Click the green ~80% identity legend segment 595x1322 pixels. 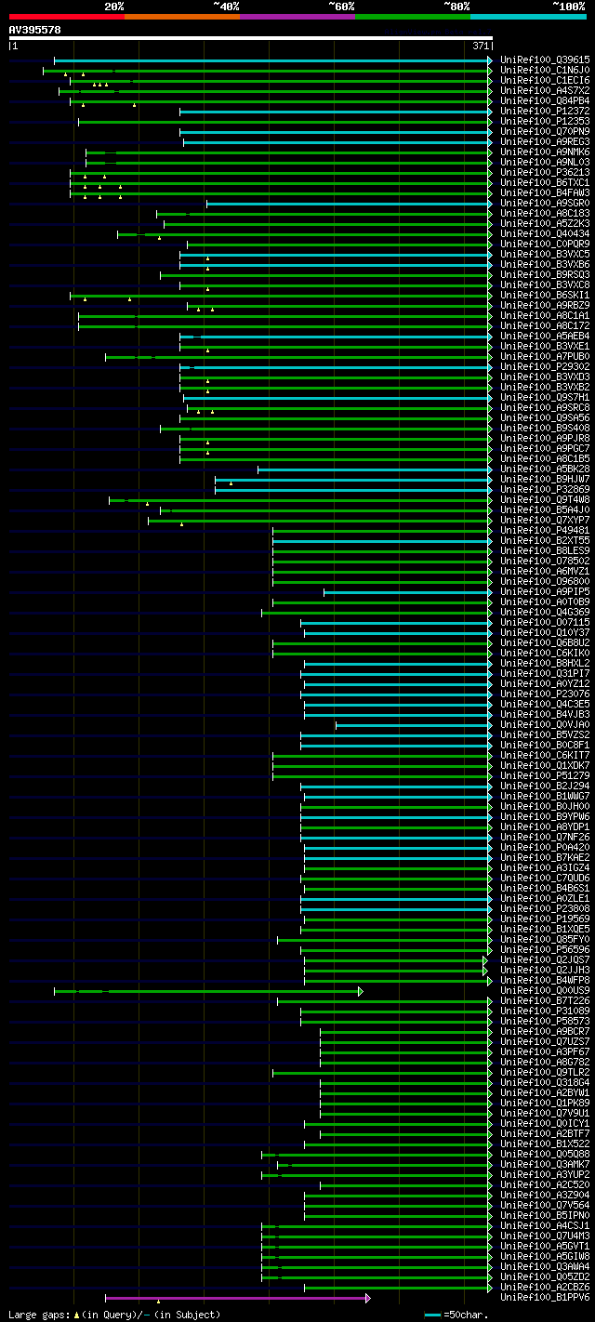pyautogui.click(x=412, y=16)
